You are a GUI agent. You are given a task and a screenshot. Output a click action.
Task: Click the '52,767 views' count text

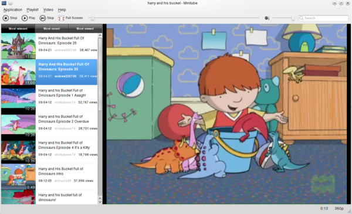click(87, 102)
